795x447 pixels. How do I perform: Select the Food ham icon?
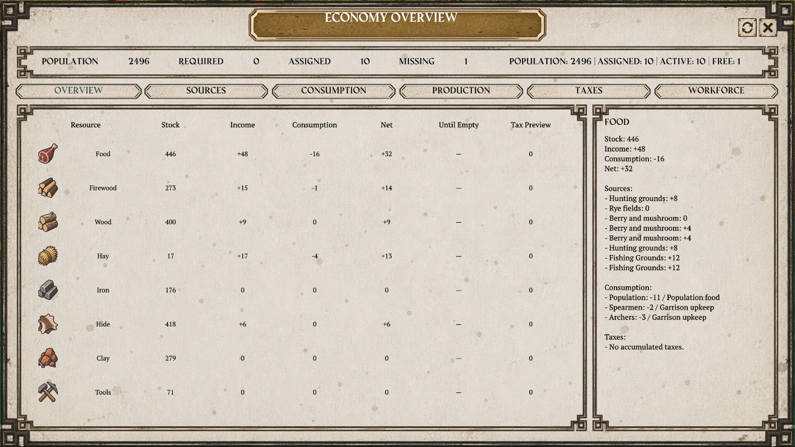pyautogui.click(x=48, y=154)
